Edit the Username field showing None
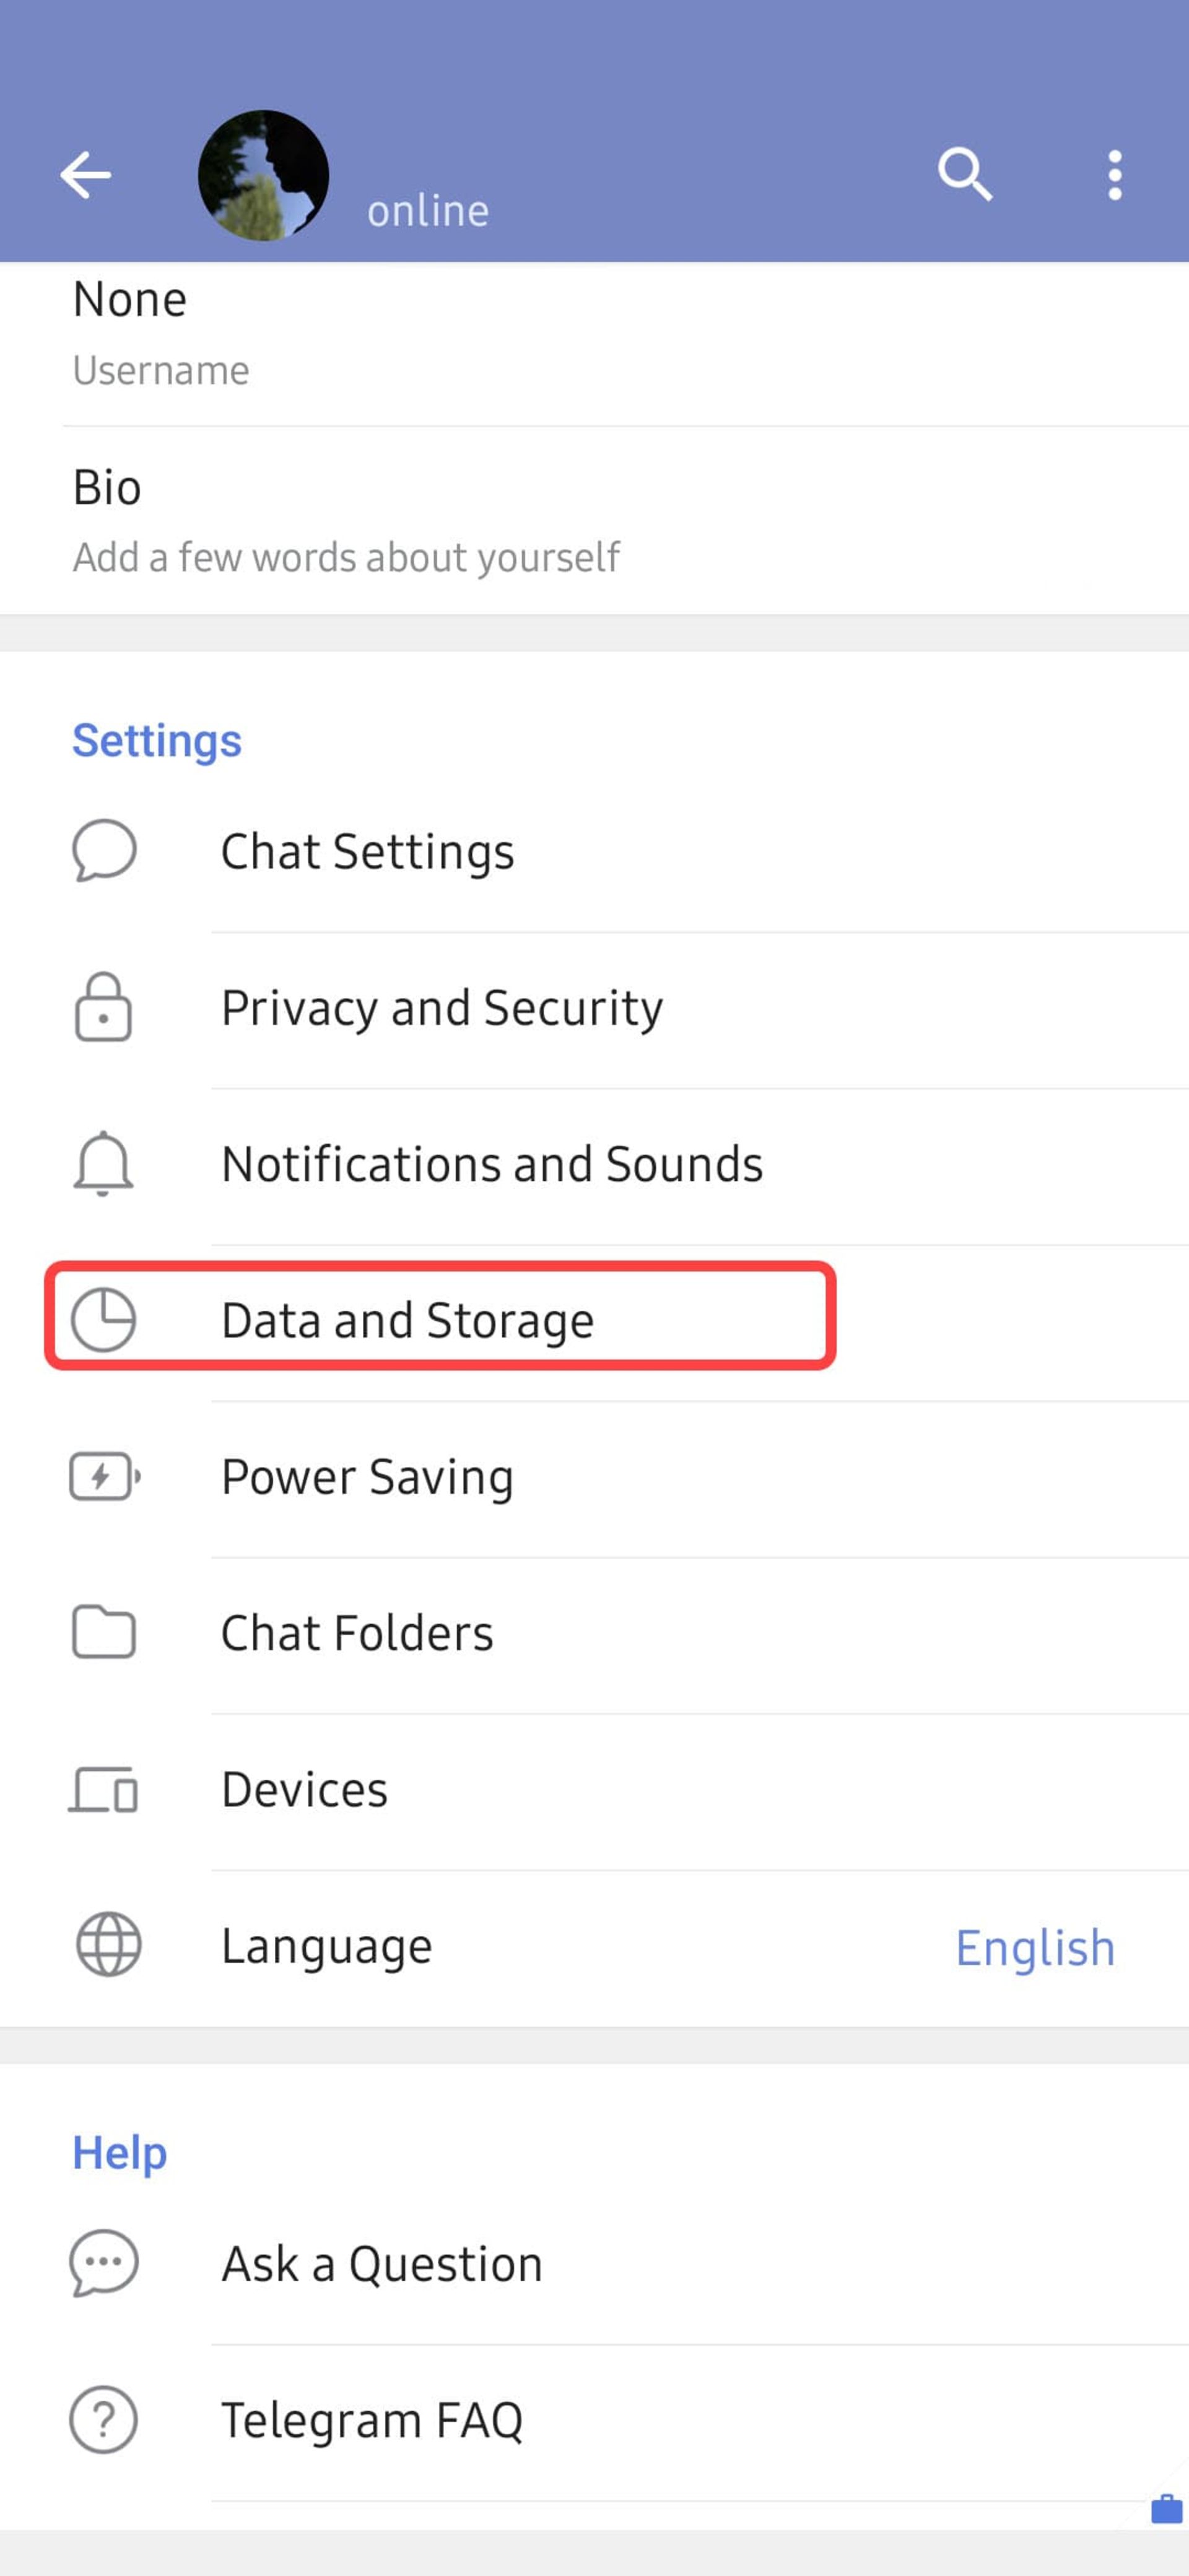Viewport: 1189px width, 2576px height. click(594, 343)
